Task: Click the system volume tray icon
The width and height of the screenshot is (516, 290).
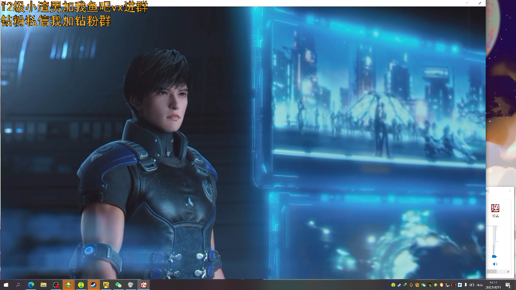Action: pyautogui.click(x=472, y=285)
